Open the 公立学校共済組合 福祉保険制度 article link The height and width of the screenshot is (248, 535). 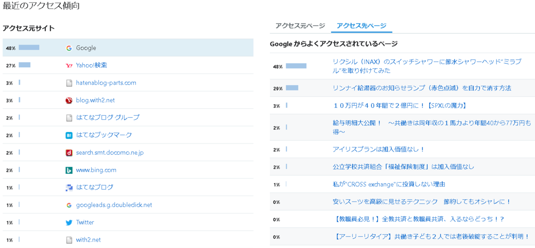point(403,166)
